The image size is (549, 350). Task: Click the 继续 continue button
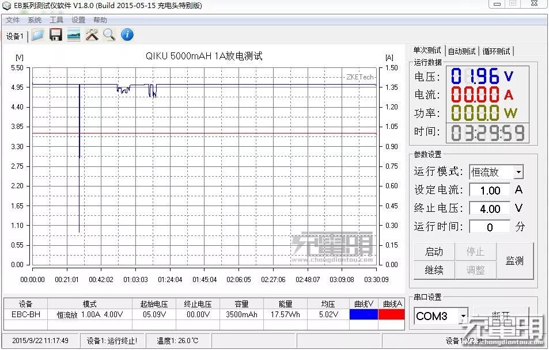click(x=434, y=270)
